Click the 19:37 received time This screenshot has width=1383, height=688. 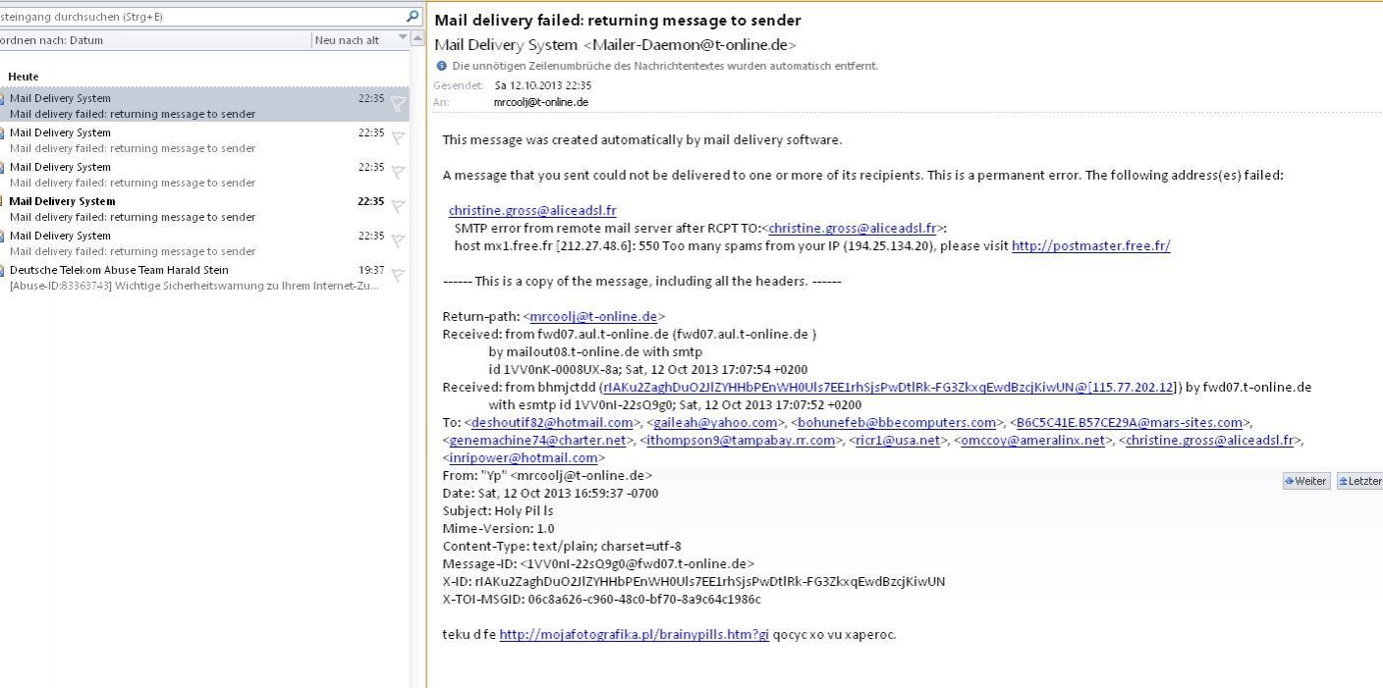click(371, 270)
